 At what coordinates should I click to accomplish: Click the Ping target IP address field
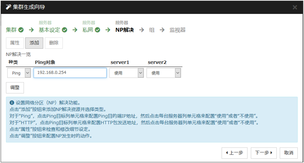[x=70, y=73]
